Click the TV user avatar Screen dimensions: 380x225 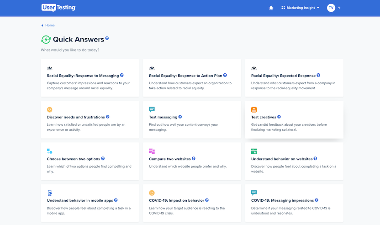coord(331,8)
